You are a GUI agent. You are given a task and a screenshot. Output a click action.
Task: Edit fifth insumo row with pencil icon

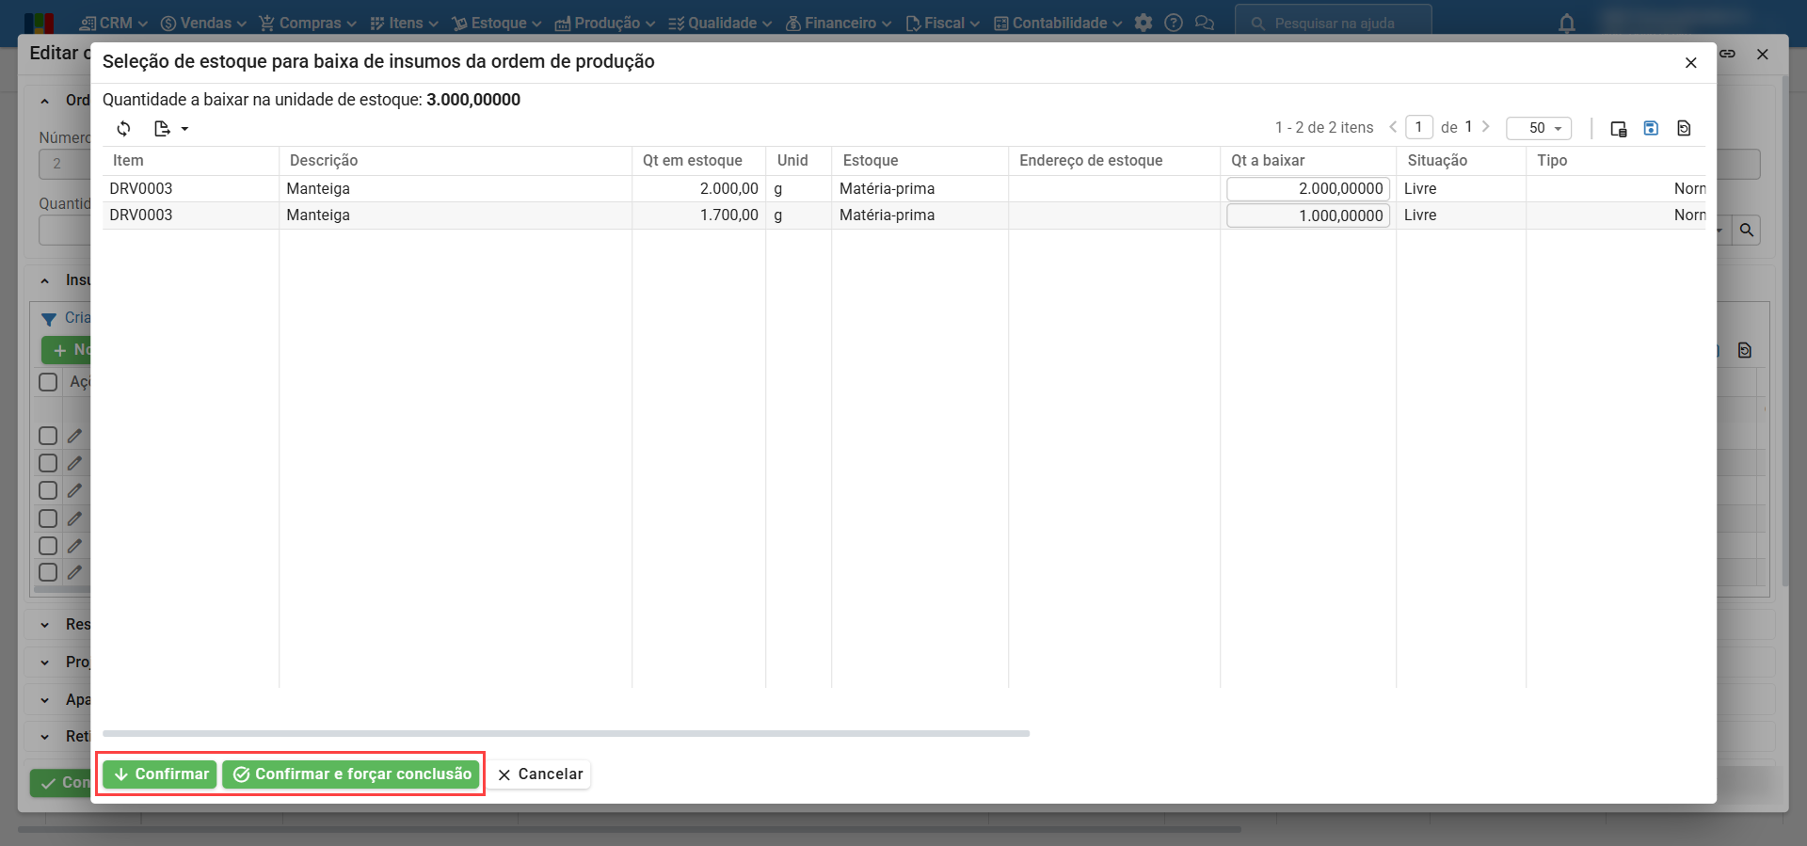(x=74, y=546)
